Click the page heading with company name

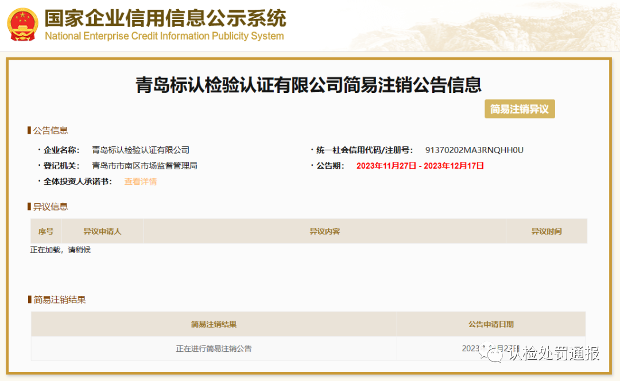pyautogui.click(x=308, y=85)
